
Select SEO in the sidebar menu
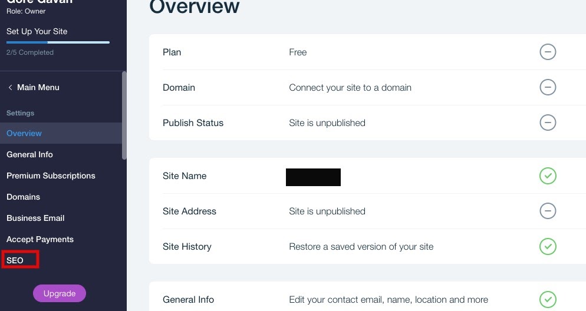15,260
